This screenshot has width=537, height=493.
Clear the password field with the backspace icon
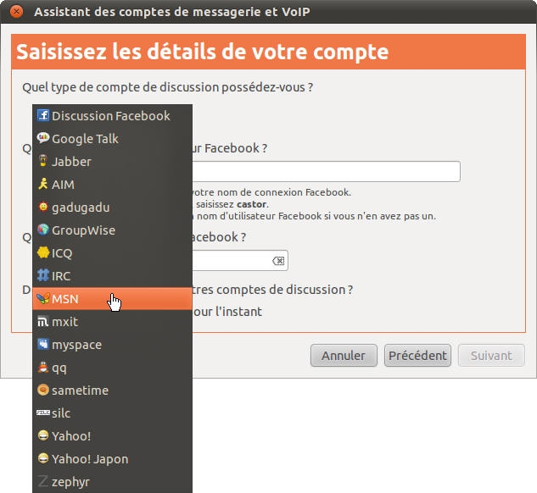pyautogui.click(x=278, y=261)
